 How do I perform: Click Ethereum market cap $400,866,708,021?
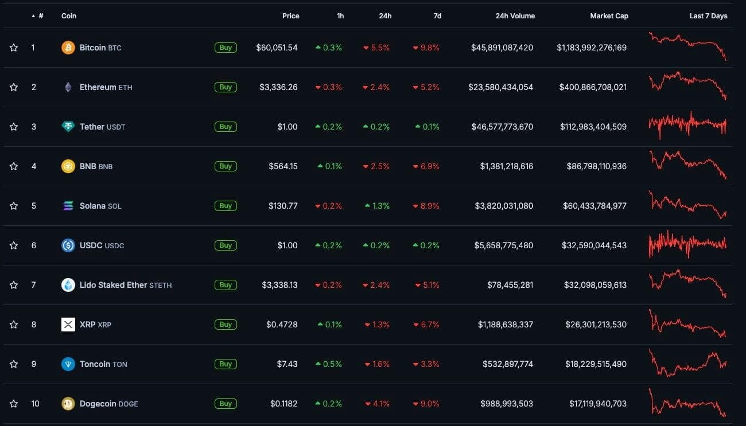coord(593,87)
